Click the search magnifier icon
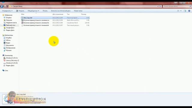The image size is (192, 108). [x=190, y=6]
